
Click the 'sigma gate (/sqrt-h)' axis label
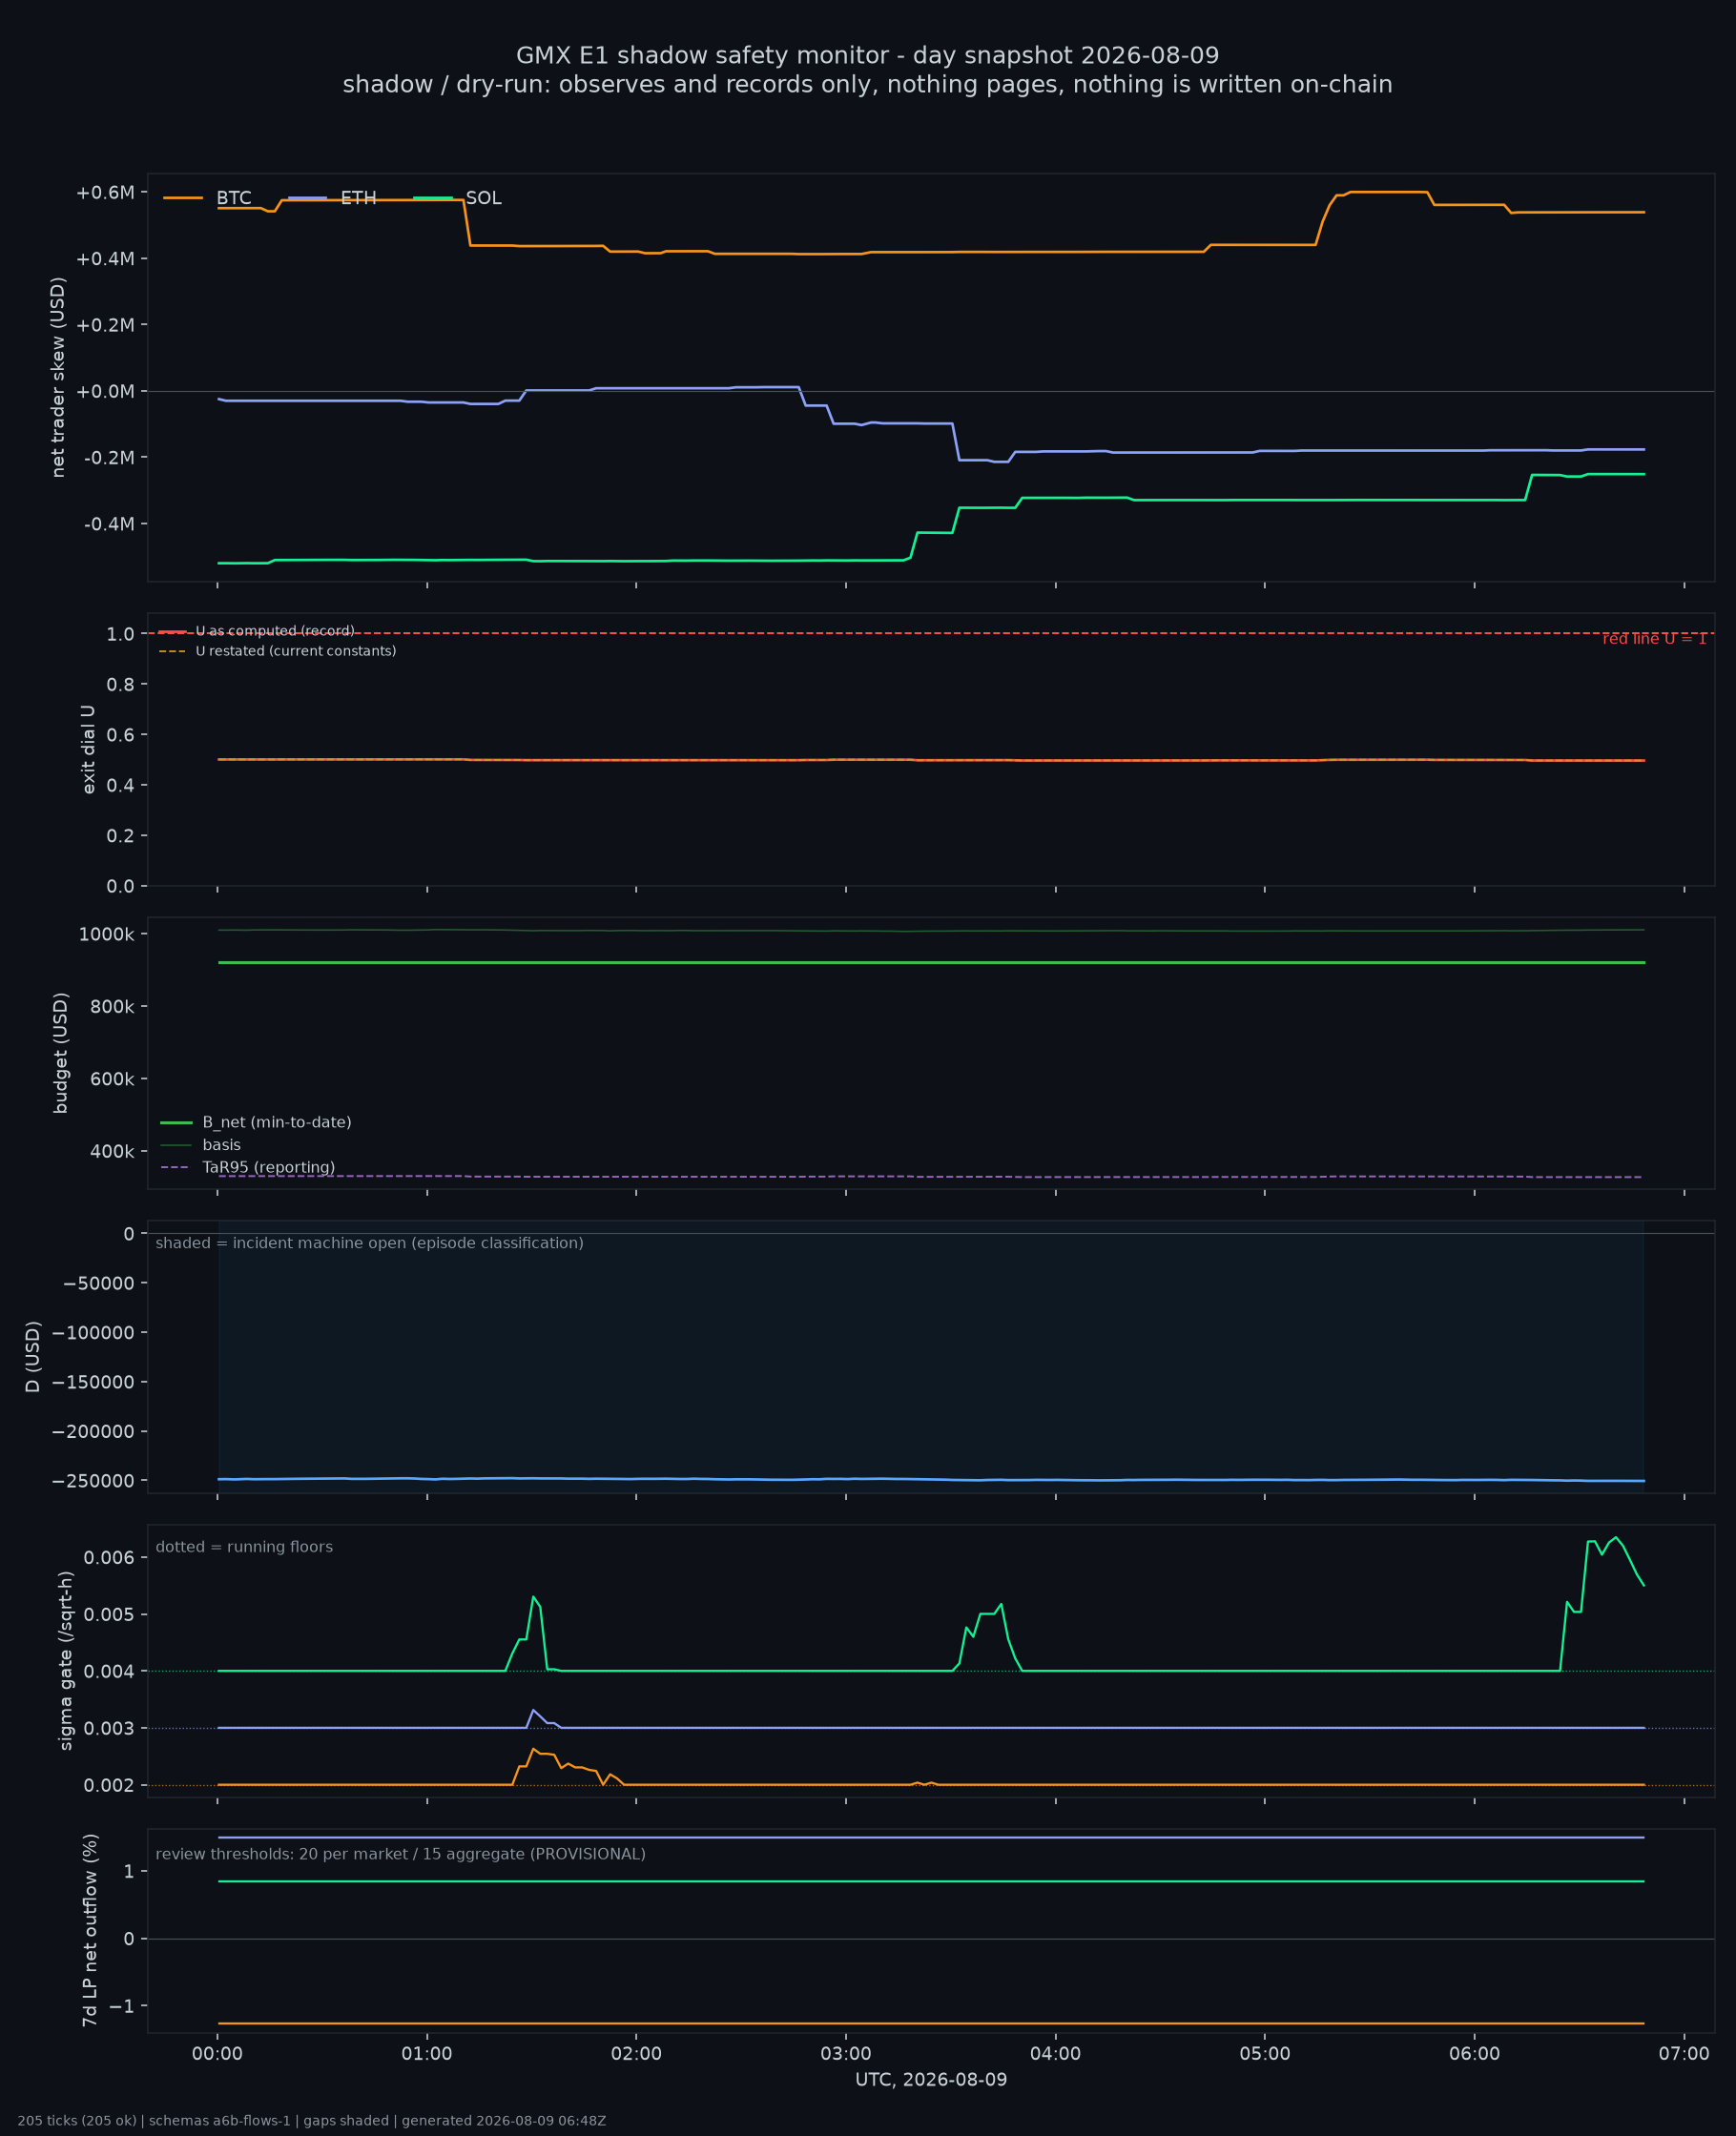click(66, 1661)
